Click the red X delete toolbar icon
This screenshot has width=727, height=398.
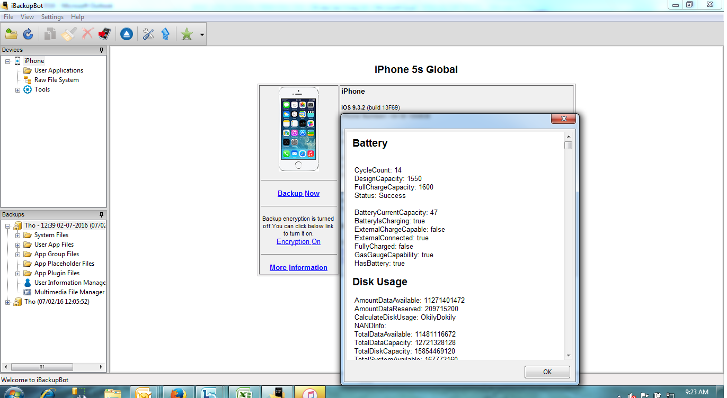87,34
